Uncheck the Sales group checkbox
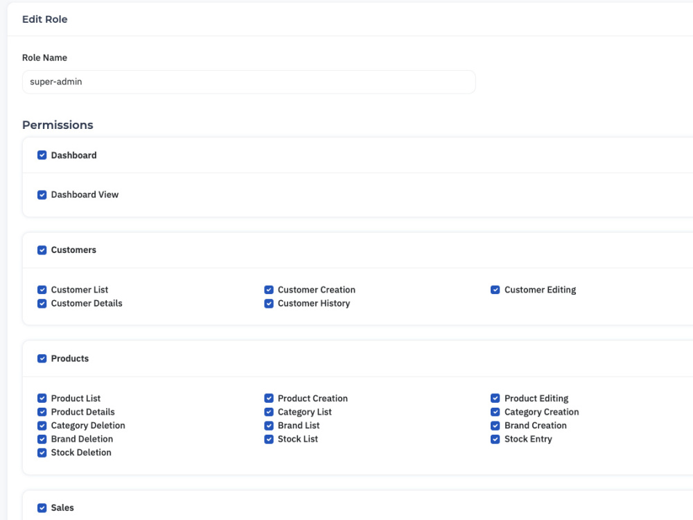693x520 pixels. (42, 508)
